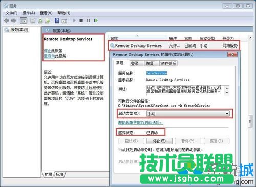The image size is (256, 187).
Task: Click the Forward arrow toolbar icon
Action: click(x=13, y=20)
